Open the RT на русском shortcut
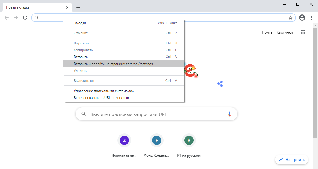Viewport: 318px width, 169px height. pos(189,141)
